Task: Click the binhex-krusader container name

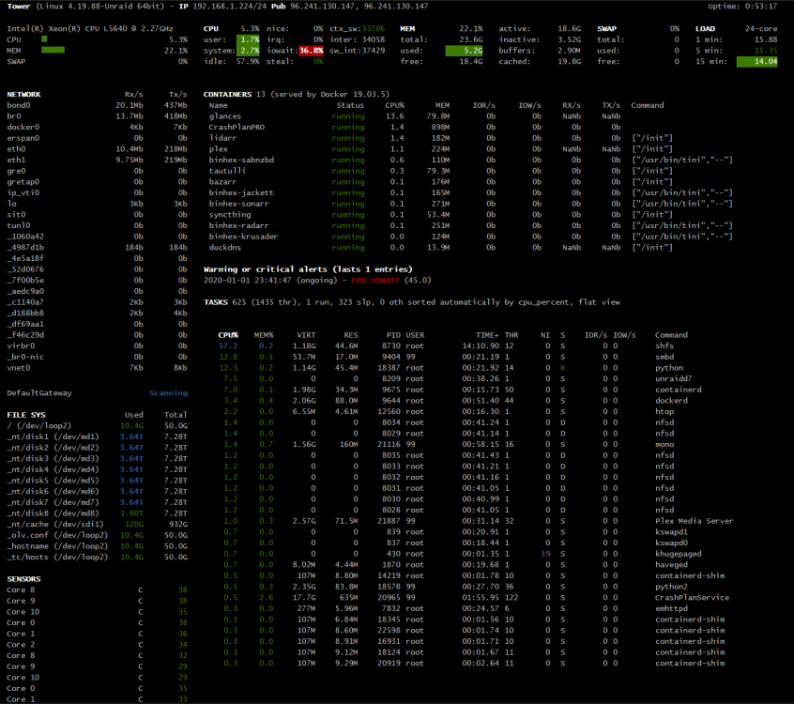Action: (243, 237)
